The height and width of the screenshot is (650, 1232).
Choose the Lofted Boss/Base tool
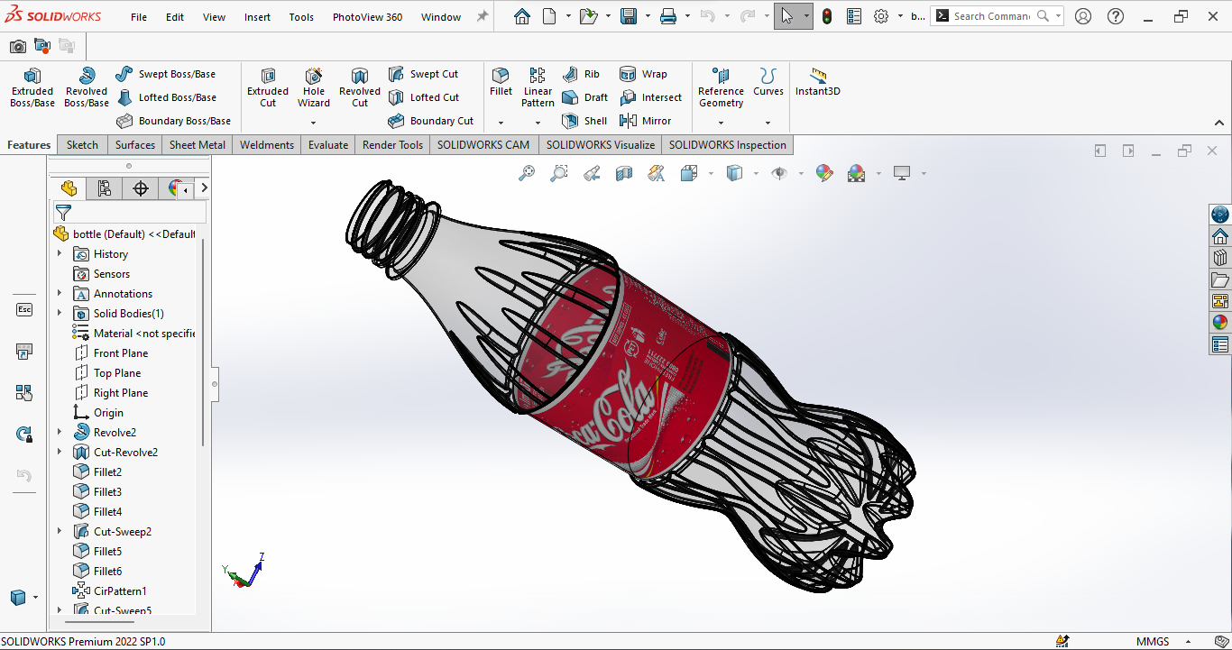pos(166,97)
